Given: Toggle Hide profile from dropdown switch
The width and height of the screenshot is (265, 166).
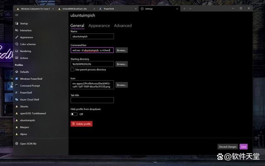Looking at the screenshot, I should click(x=74, y=114).
